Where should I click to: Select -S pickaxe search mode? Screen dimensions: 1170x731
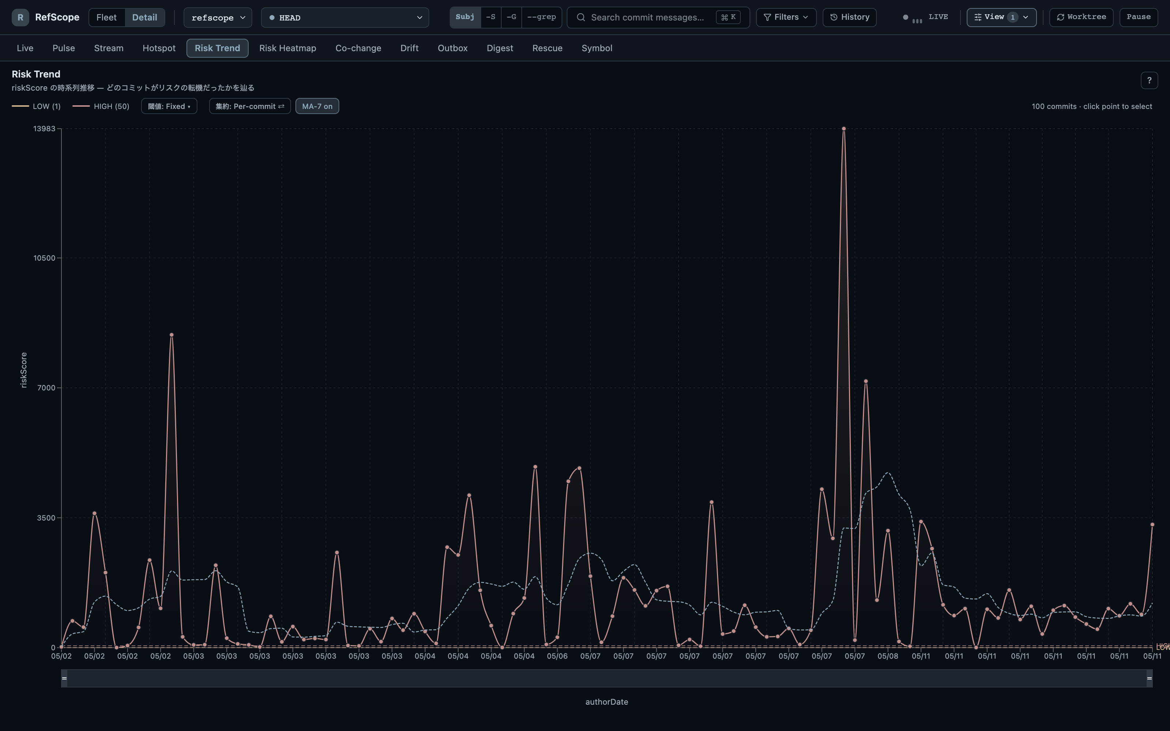[491, 18]
